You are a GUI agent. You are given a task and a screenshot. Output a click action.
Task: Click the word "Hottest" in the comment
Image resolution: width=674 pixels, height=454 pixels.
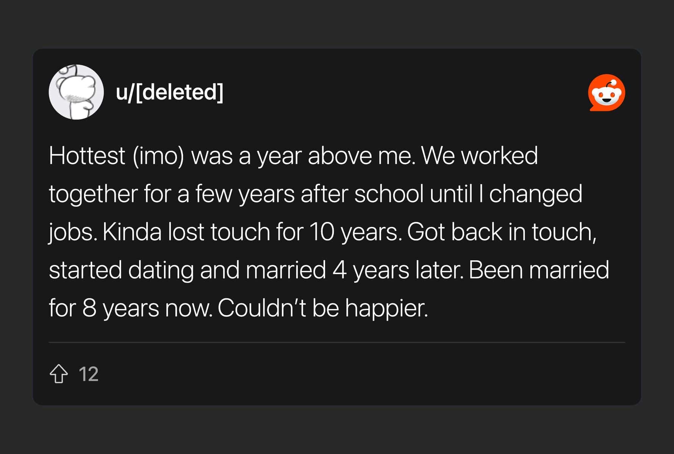pyautogui.click(x=87, y=155)
